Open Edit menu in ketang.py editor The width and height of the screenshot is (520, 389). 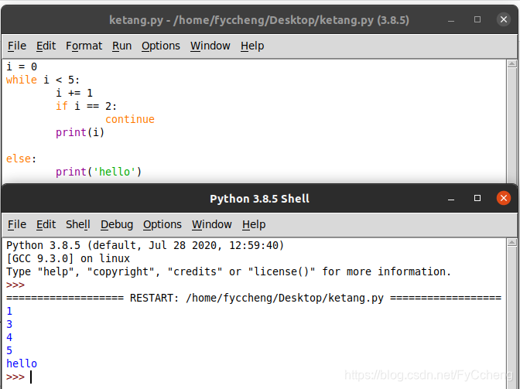[x=46, y=46]
